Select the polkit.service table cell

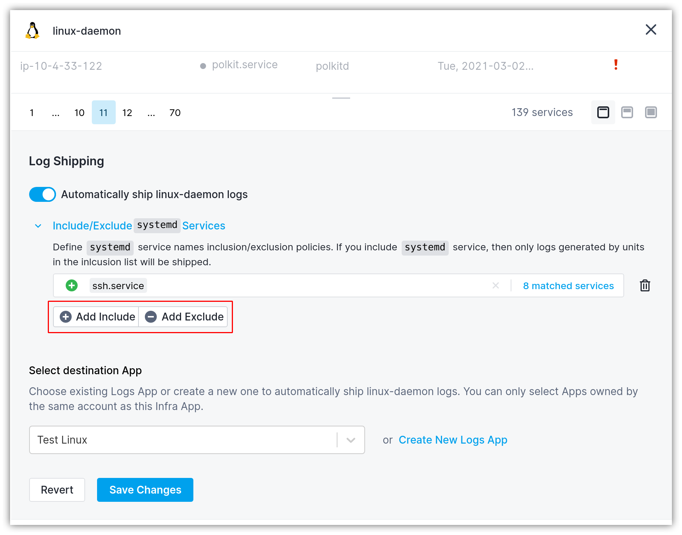245,65
